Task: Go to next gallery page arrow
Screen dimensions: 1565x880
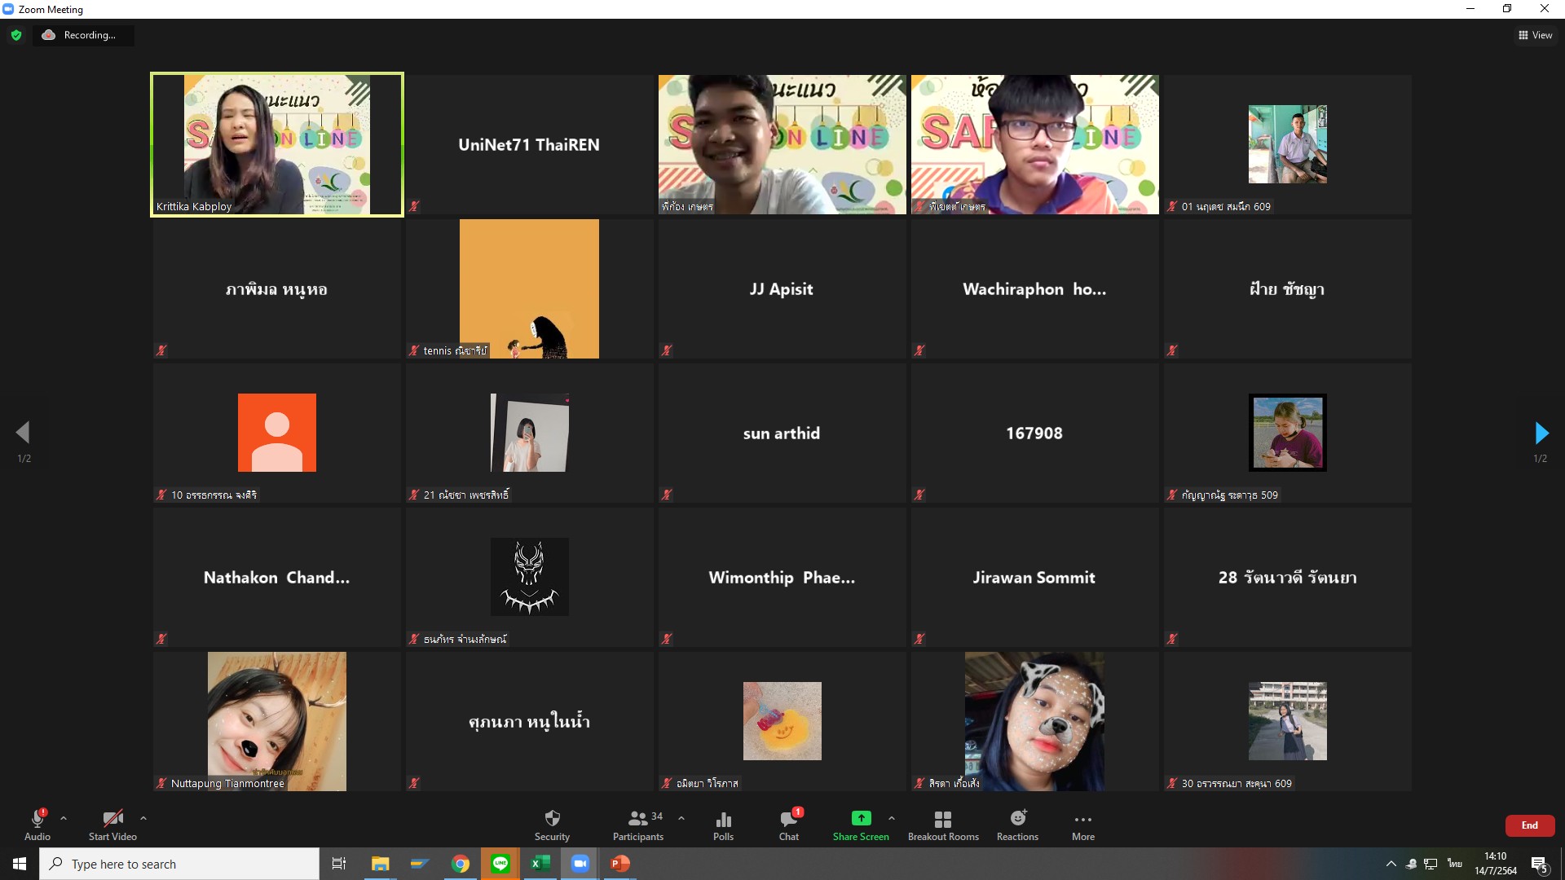Action: click(x=1541, y=433)
